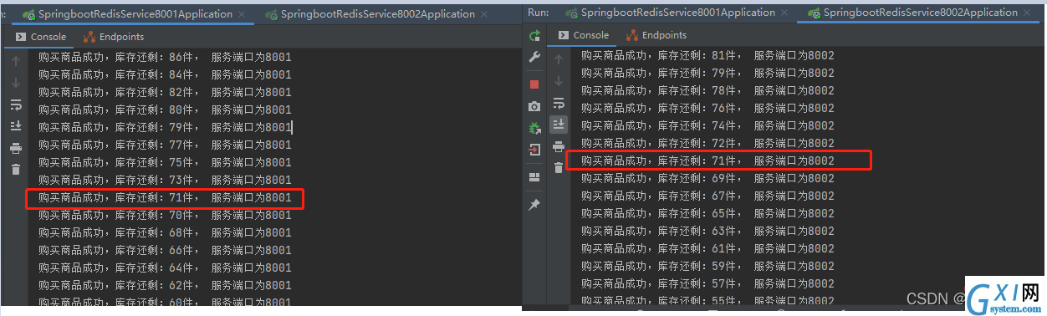Click log line with 78件 remaining
Viewport: 1047px width, 316px height.
707,90
